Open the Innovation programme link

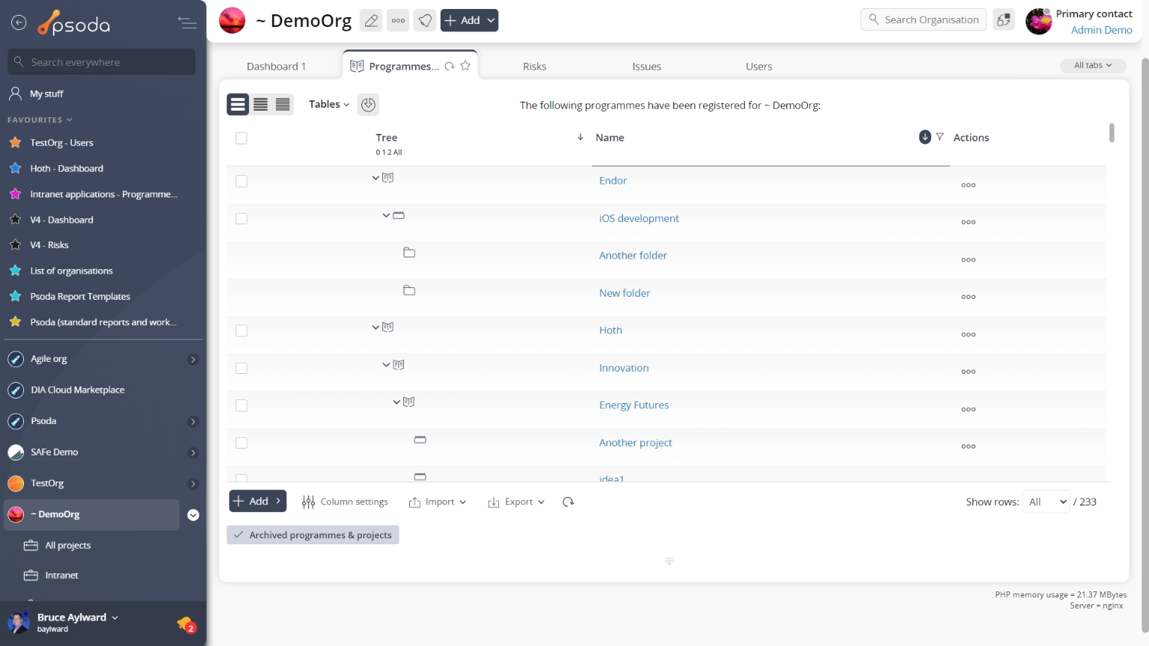click(x=624, y=368)
